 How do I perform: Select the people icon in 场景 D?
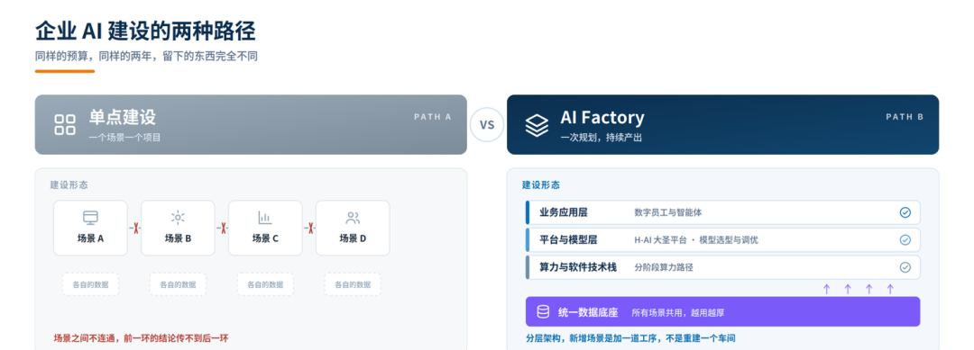click(x=353, y=218)
